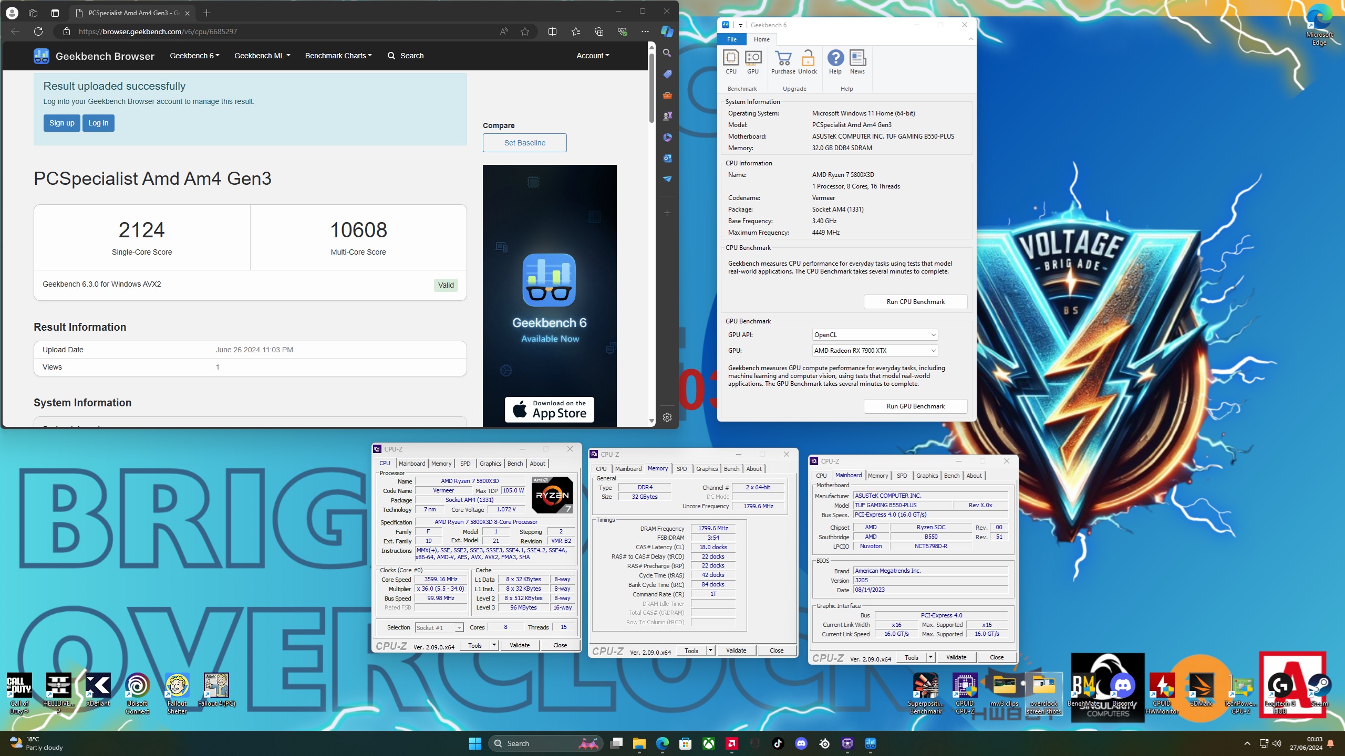
Task: Click the Unlock padlock icon in Geekbench
Action: click(808, 62)
